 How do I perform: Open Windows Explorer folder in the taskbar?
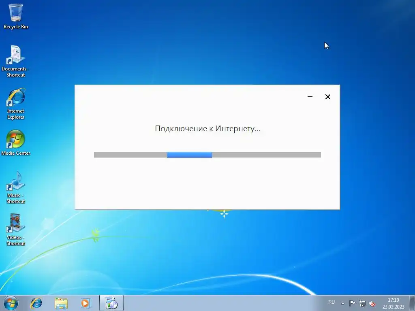point(61,303)
